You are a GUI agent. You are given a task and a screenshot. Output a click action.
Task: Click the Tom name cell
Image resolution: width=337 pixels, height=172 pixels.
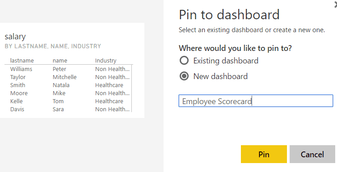(x=58, y=101)
